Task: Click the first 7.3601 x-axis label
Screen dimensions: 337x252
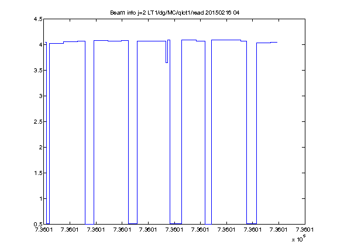Action: coord(44,230)
